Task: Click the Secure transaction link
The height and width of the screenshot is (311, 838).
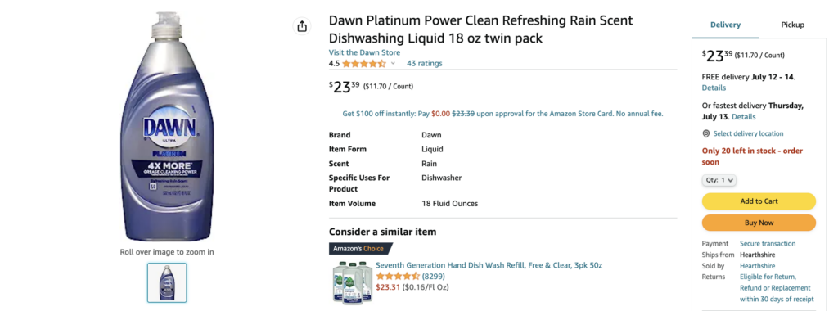Action: pos(768,244)
